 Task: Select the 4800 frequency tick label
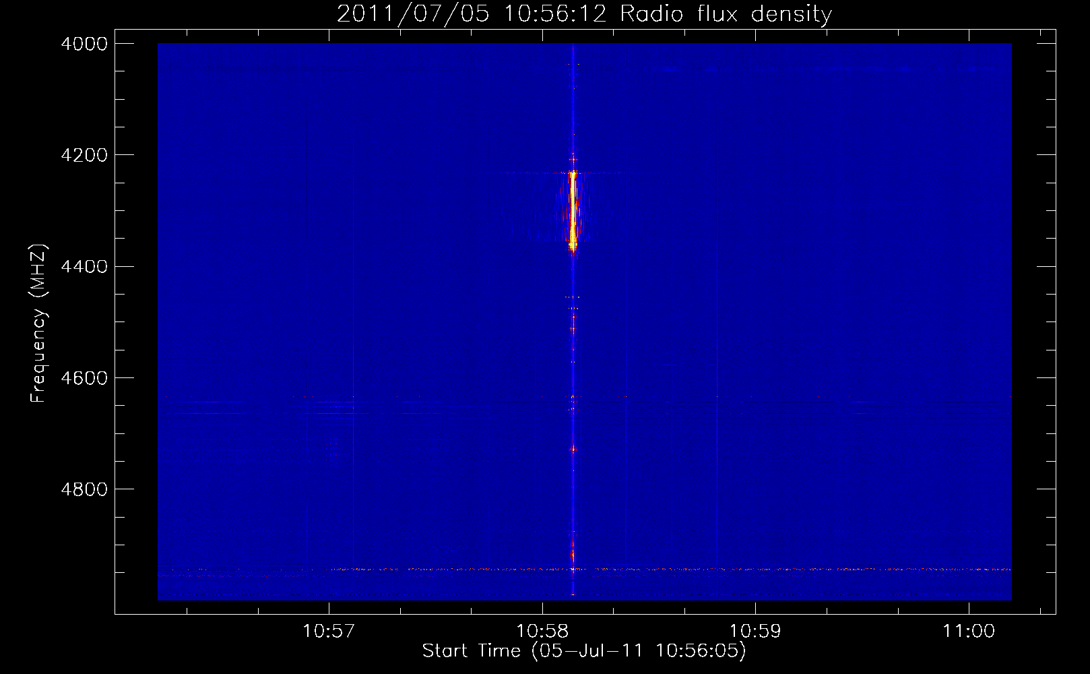pyautogui.click(x=84, y=489)
